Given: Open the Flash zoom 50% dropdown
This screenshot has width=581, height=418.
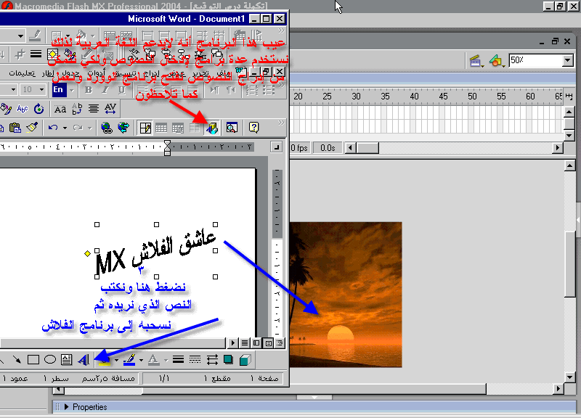Looking at the screenshot, I should (568, 60).
